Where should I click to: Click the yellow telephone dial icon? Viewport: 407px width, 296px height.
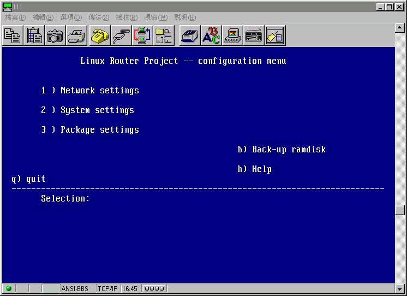100,35
